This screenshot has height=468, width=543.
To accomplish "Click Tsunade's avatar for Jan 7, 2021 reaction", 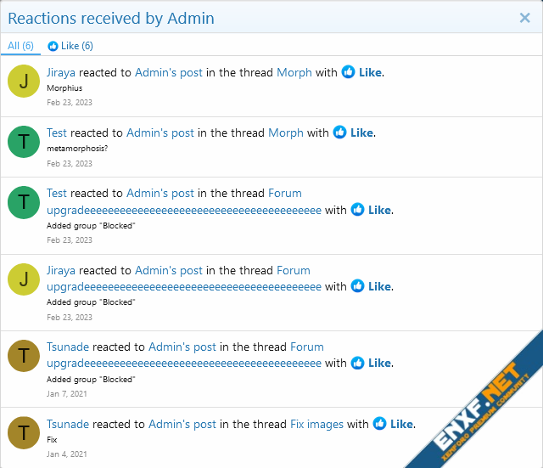I will point(23,355).
